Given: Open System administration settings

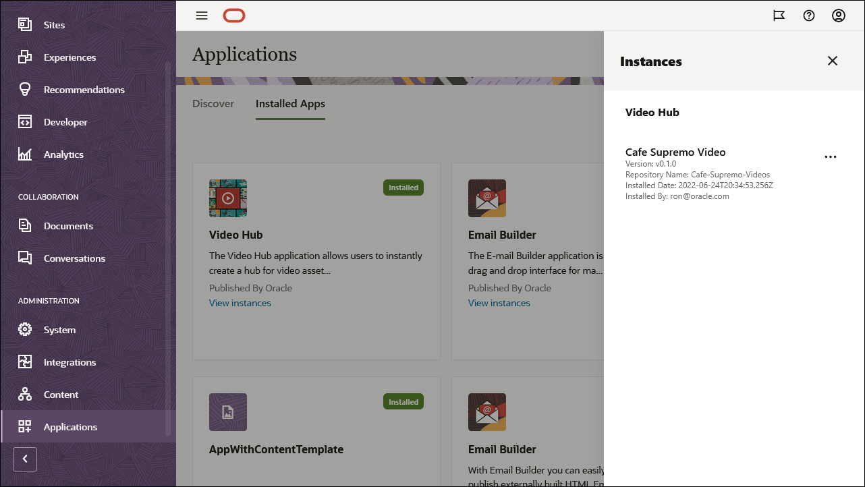Looking at the screenshot, I should [x=59, y=329].
